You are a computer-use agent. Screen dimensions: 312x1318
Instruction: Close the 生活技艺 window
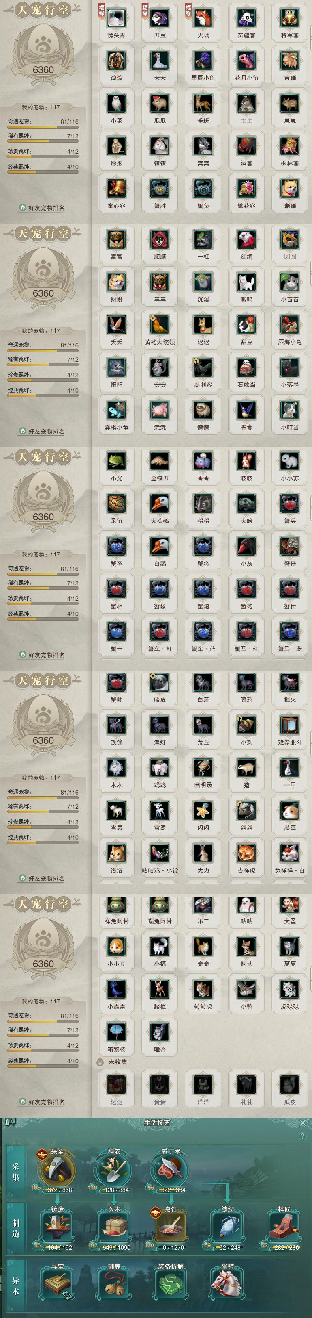[303, 1122]
